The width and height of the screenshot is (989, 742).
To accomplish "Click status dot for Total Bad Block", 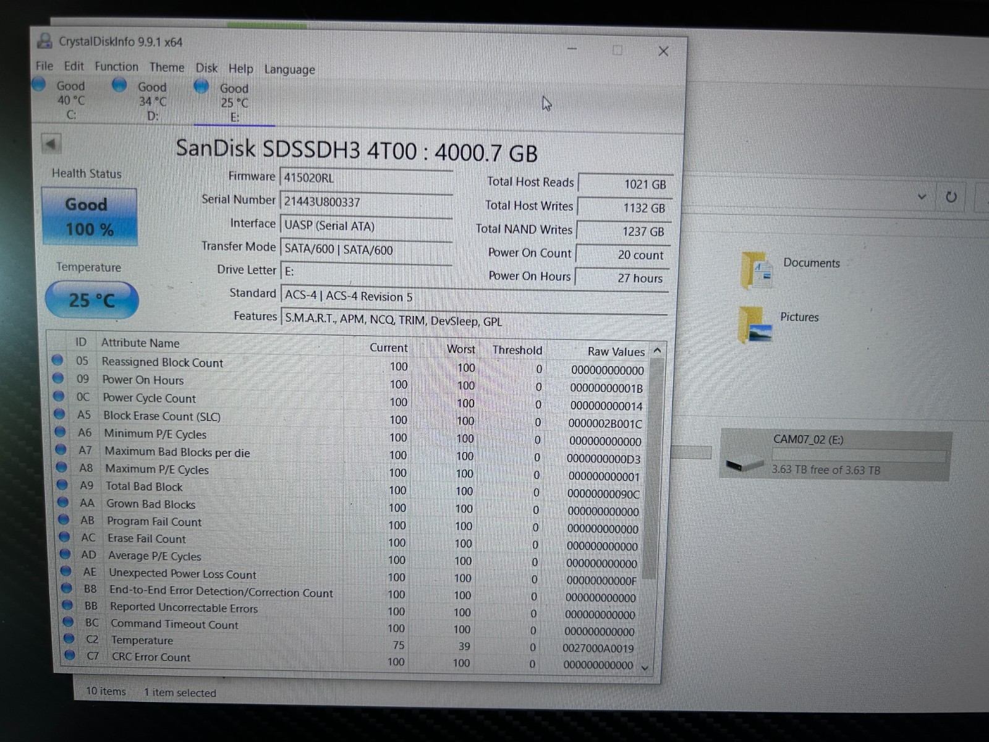I will coord(62,484).
